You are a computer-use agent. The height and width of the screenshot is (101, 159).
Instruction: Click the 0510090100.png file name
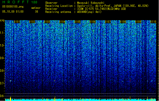13,7
